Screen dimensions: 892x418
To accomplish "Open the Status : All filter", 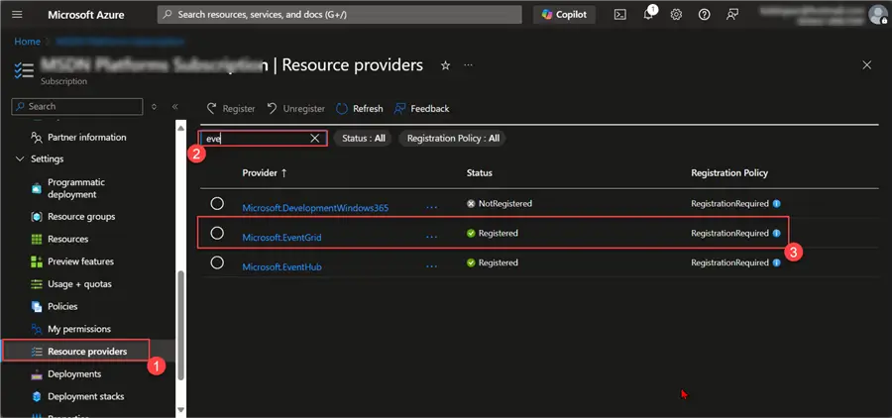I will [x=363, y=139].
